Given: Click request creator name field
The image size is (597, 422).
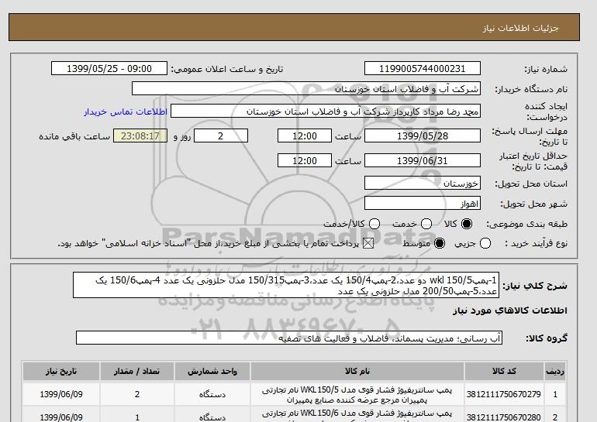Looking at the screenshot, I should (x=326, y=112).
